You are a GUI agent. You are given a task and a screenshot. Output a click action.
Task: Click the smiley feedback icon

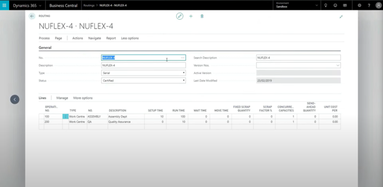click(335, 5)
